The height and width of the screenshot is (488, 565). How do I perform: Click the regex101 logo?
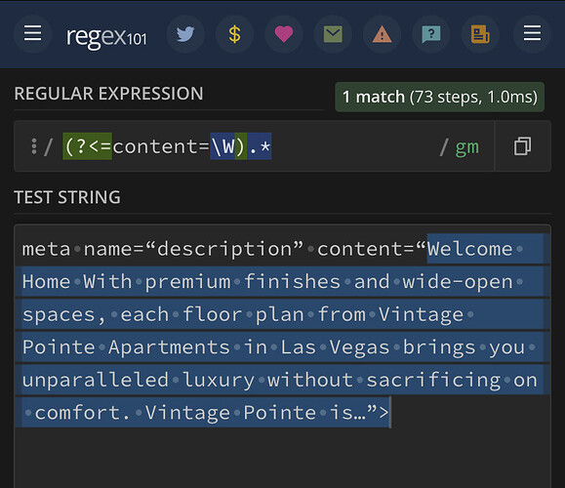(106, 37)
